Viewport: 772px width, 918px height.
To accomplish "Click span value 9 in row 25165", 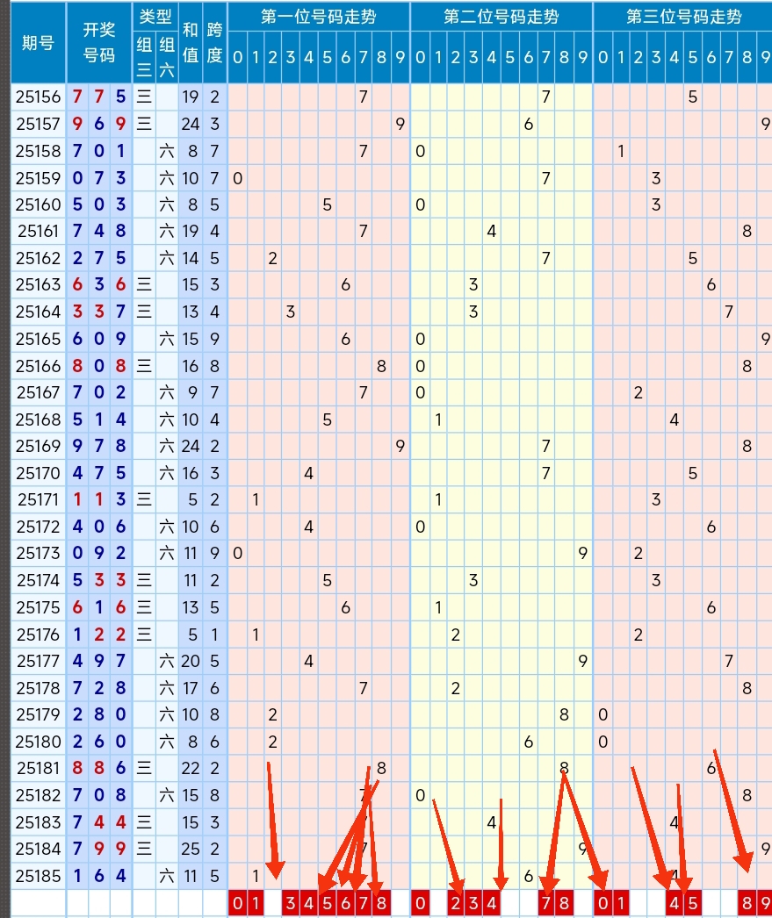I will [x=214, y=339].
